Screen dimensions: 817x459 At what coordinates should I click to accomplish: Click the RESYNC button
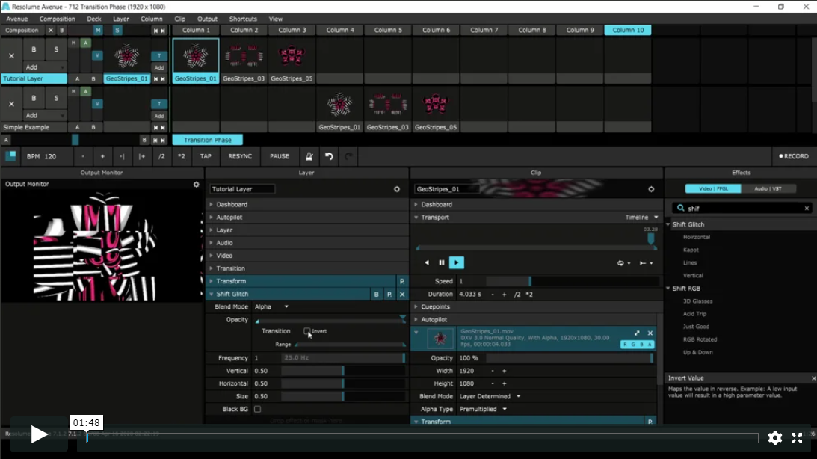pos(240,156)
